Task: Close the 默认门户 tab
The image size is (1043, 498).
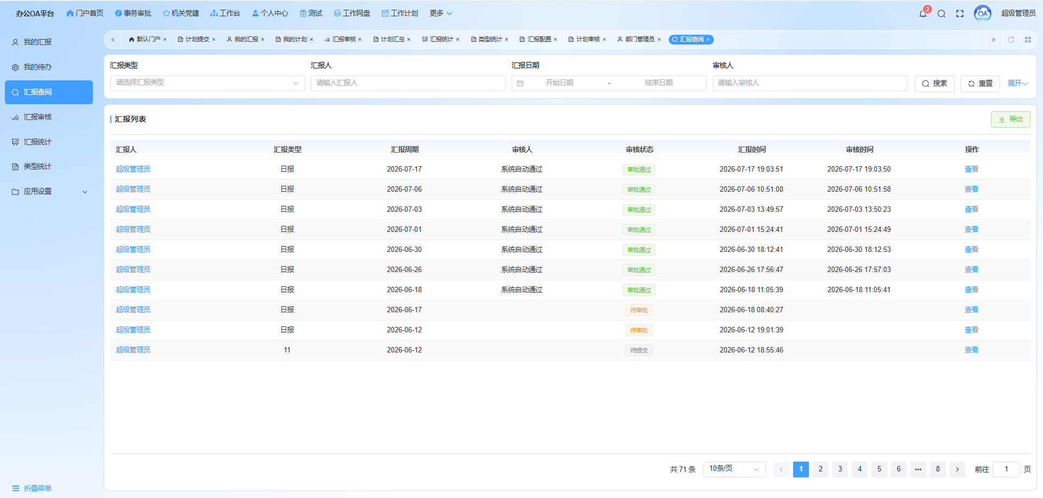Action: click(165, 40)
